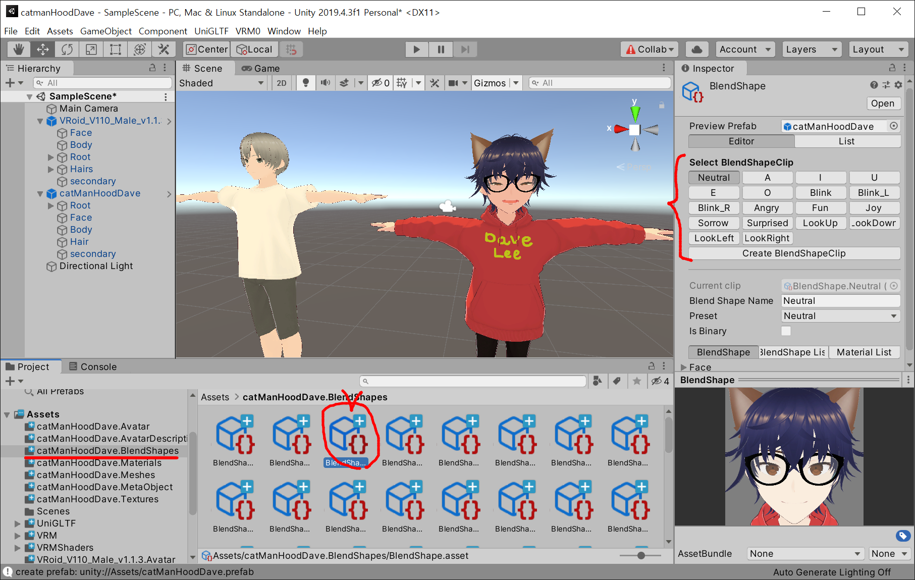
Task: Toggle scene effects icon
Action: click(344, 83)
